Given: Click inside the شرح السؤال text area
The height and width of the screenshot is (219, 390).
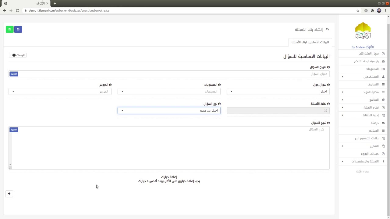Looking at the screenshot, I should [169, 148].
